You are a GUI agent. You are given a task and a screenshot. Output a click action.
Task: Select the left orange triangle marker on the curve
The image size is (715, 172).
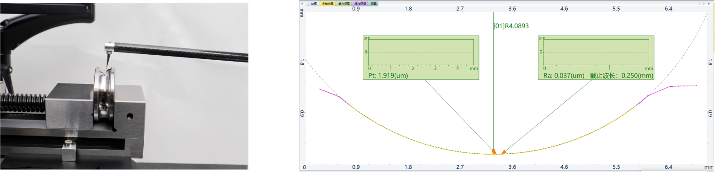pos(494,151)
